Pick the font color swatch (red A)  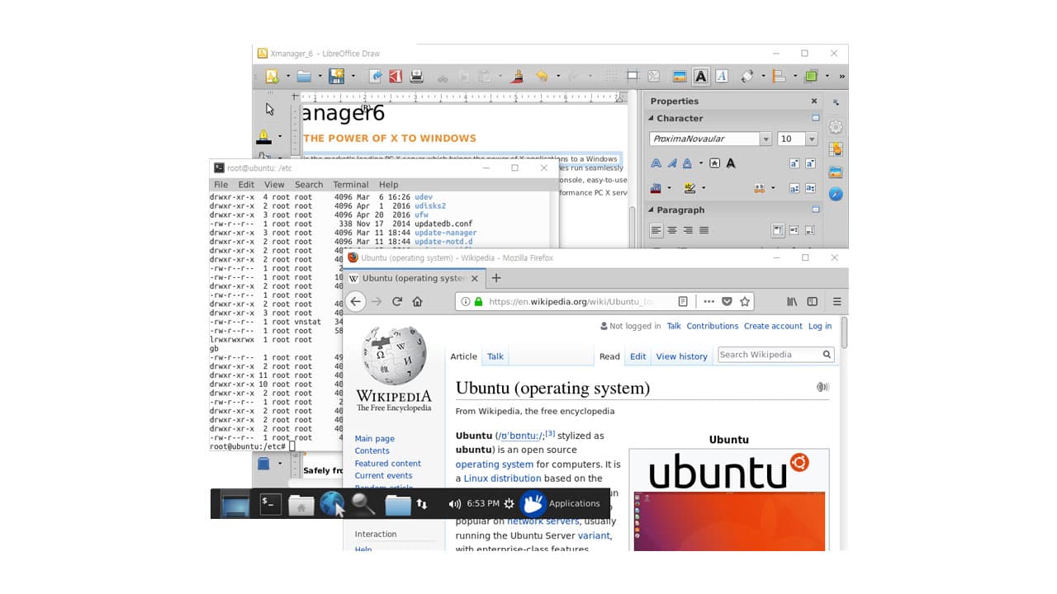point(656,188)
